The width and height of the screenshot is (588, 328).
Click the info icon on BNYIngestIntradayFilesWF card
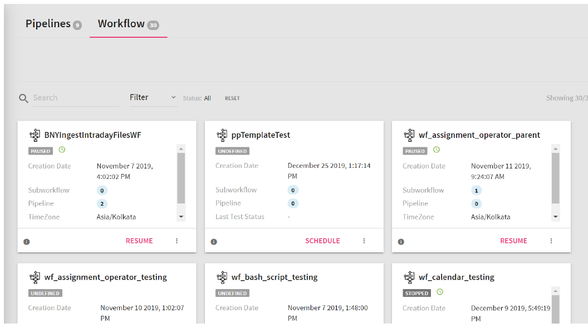(x=27, y=242)
